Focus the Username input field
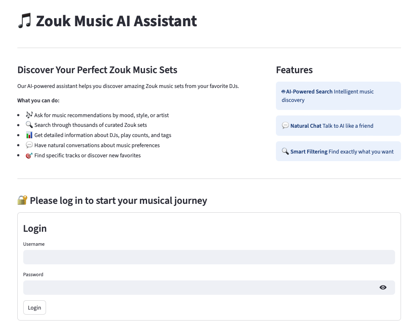This screenshot has height=332, width=420. click(209, 257)
